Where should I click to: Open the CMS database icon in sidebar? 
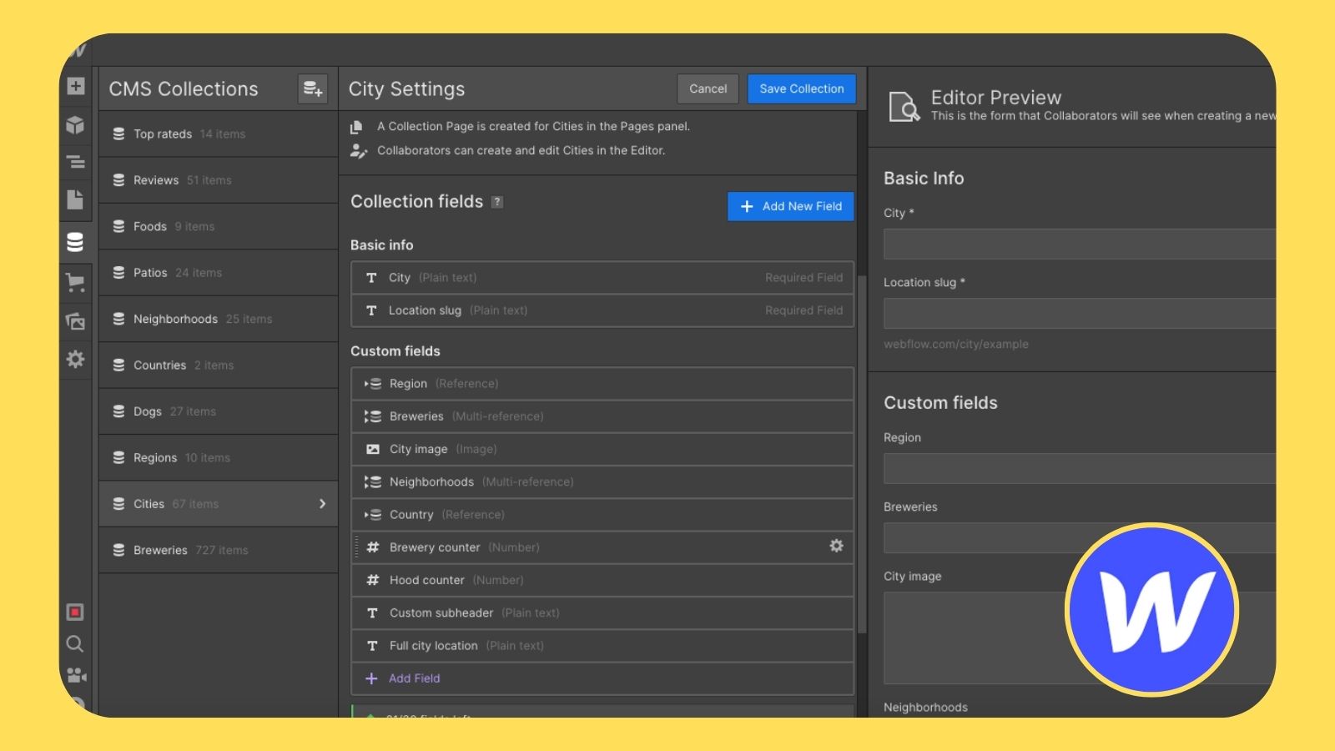(x=75, y=242)
